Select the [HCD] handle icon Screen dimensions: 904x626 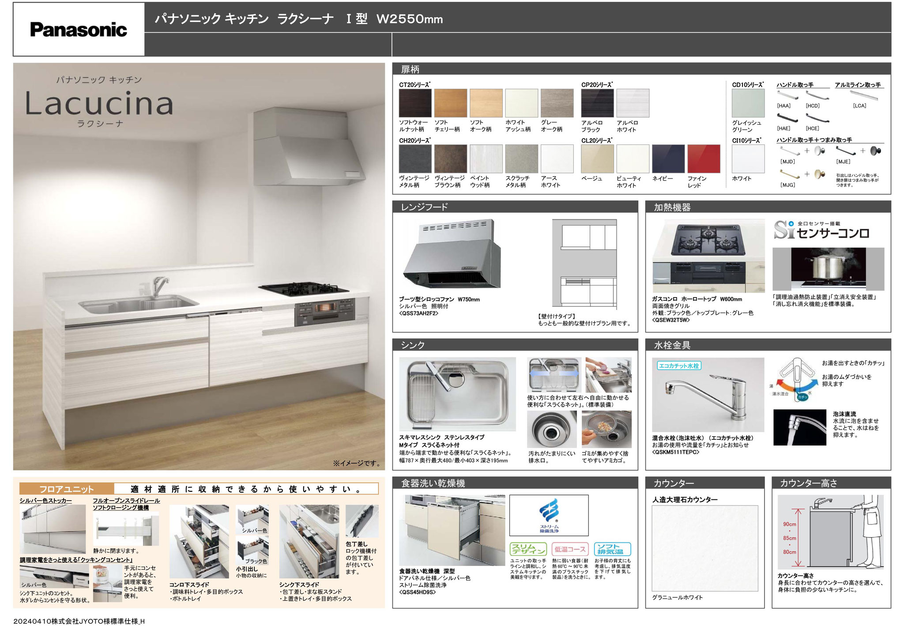tap(817, 95)
